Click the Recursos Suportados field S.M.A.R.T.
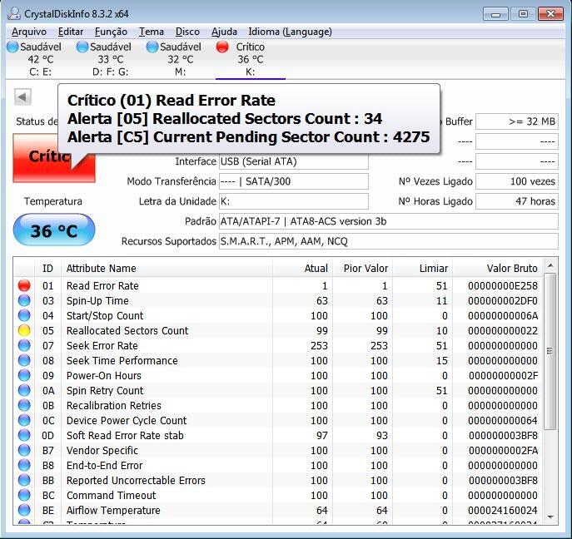Viewport: 572px width, 539px height. [389, 241]
